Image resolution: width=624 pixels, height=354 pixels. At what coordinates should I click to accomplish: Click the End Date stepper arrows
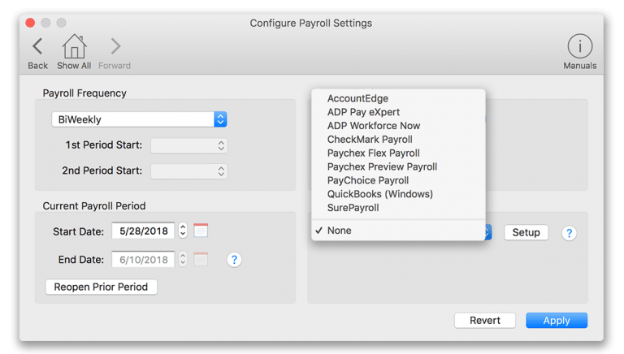[x=183, y=259]
